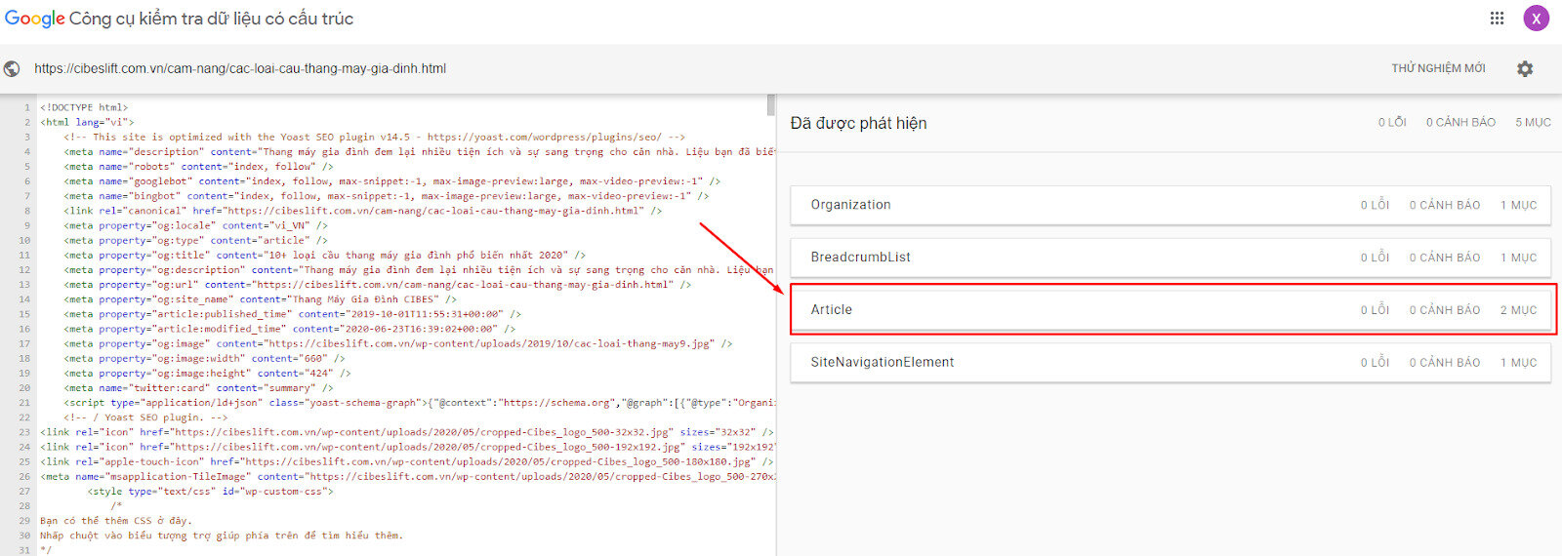Expand the Organization result row
Screen dimensions: 1562x556
(1171, 205)
